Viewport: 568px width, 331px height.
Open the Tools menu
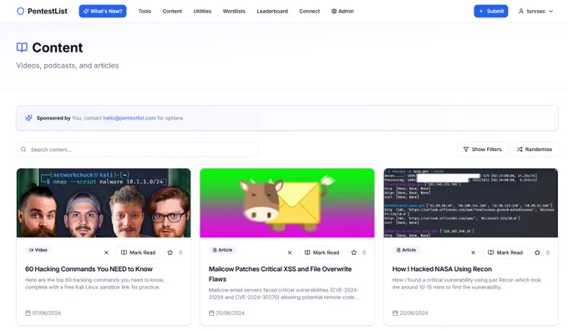145,11
